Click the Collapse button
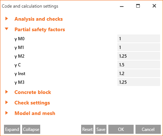 [31, 129]
